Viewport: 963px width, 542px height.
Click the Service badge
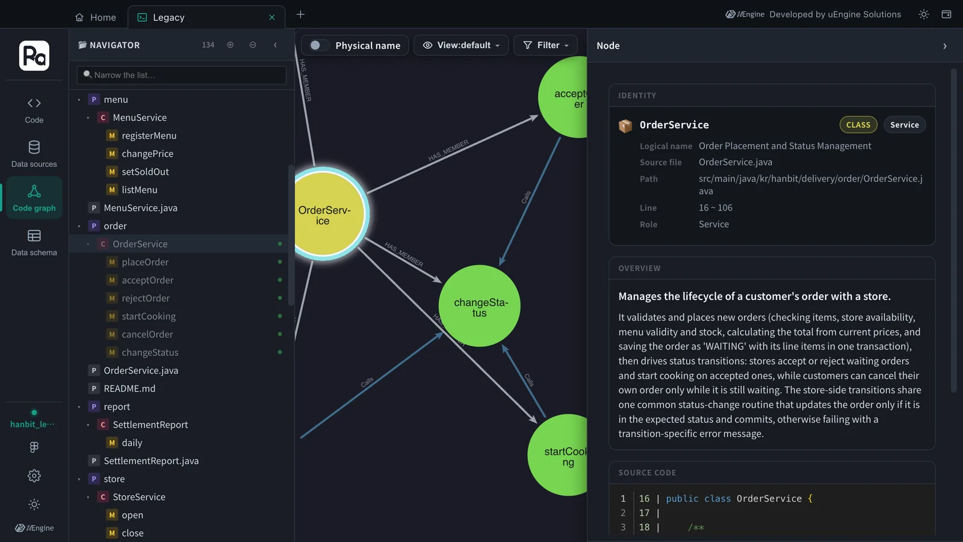click(x=905, y=125)
